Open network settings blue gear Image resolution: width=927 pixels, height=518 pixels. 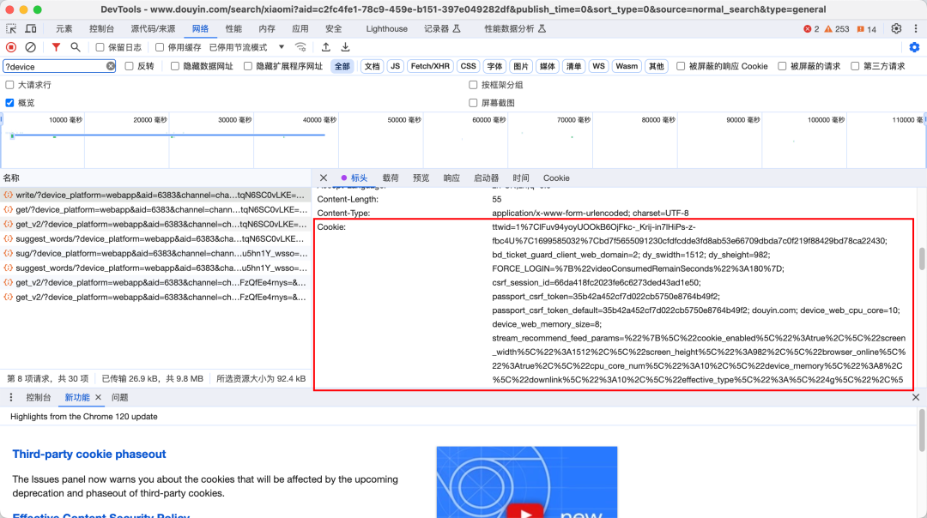(x=914, y=47)
